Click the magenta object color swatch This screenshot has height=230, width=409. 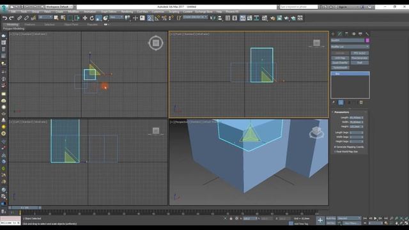[x=367, y=40]
